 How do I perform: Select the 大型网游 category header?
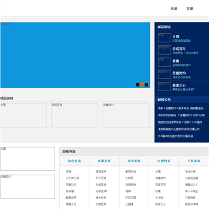(x=164, y=161)
